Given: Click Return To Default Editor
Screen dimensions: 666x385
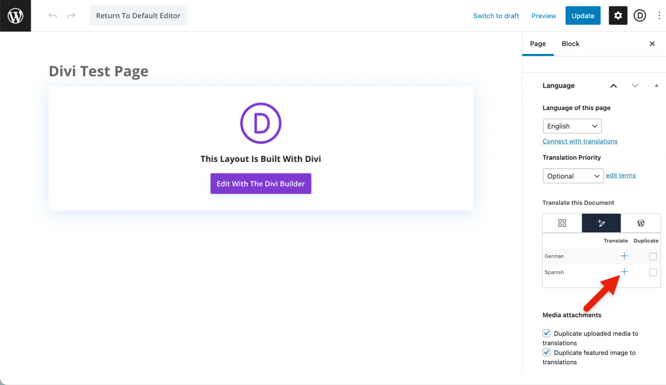Looking at the screenshot, I should pyautogui.click(x=138, y=16).
